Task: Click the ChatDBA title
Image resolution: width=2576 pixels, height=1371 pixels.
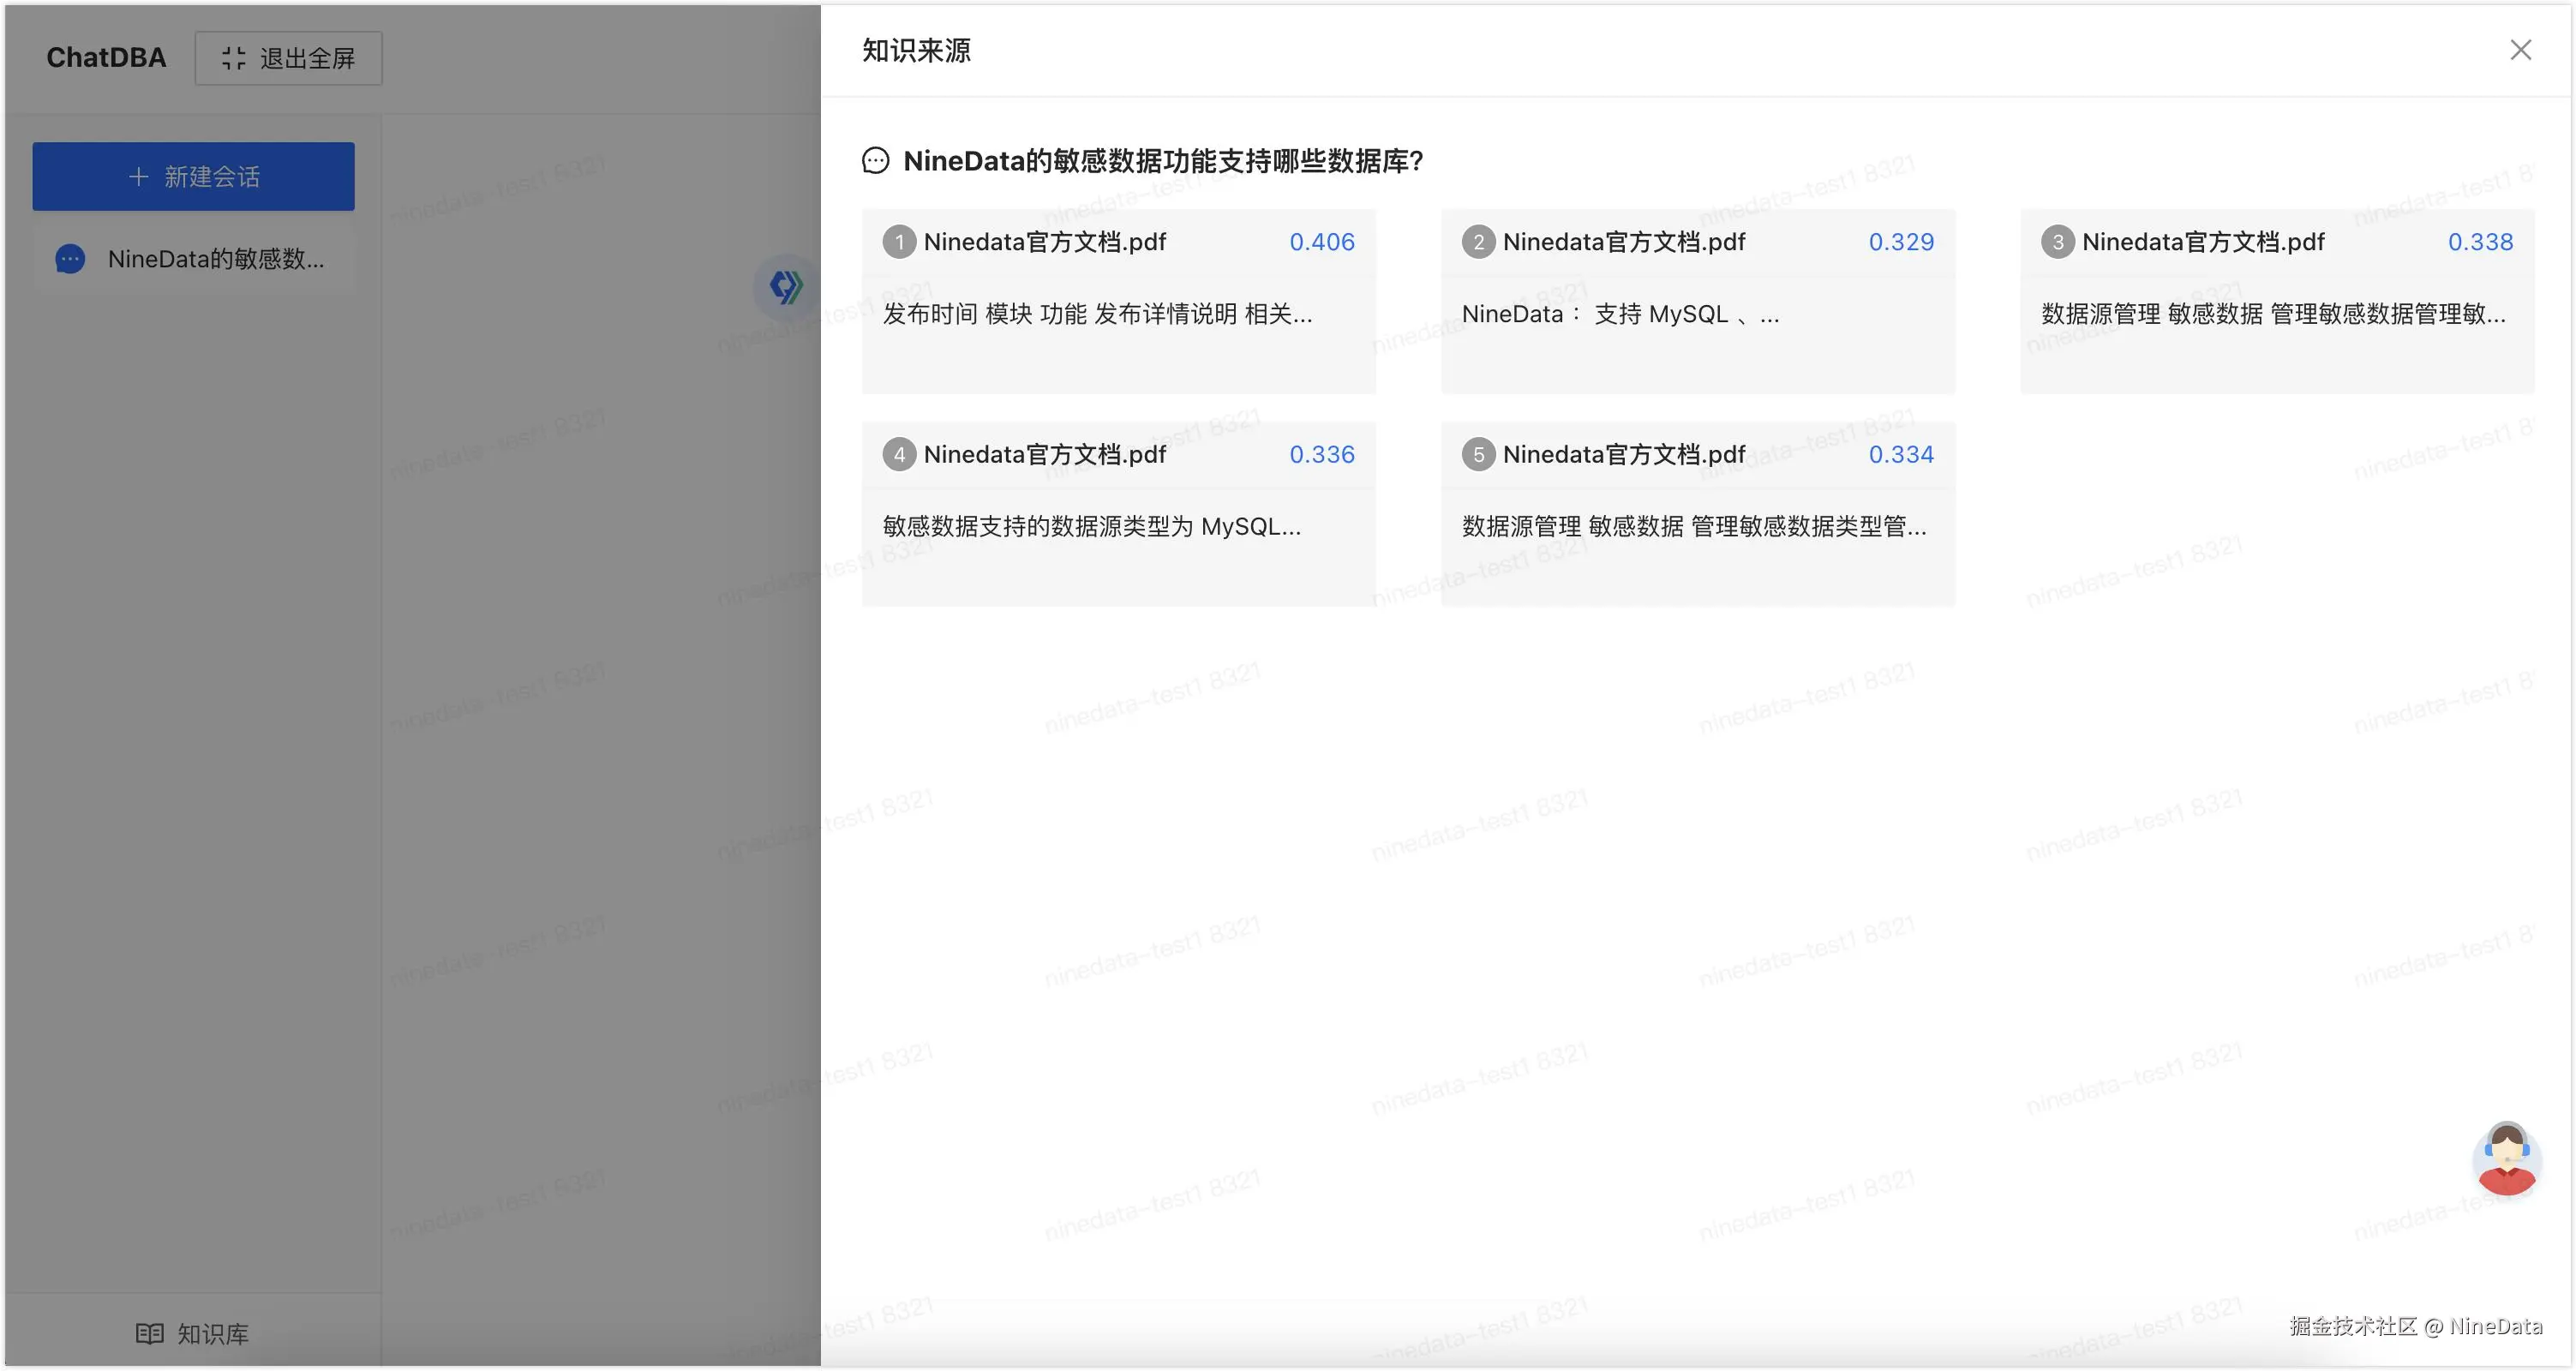Action: click(106, 58)
